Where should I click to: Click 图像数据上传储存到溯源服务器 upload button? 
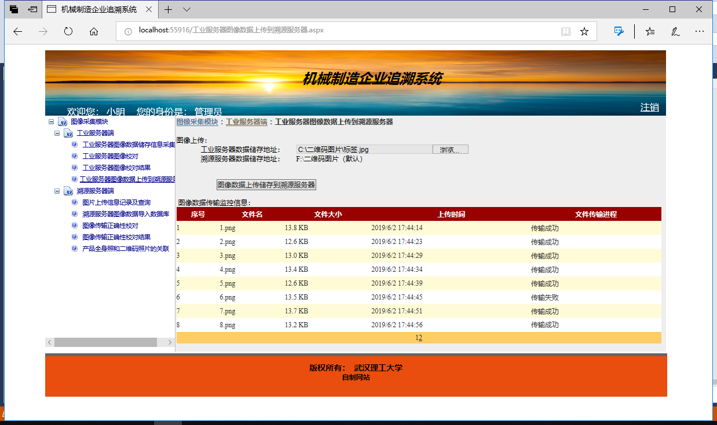click(x=266, y=185)
